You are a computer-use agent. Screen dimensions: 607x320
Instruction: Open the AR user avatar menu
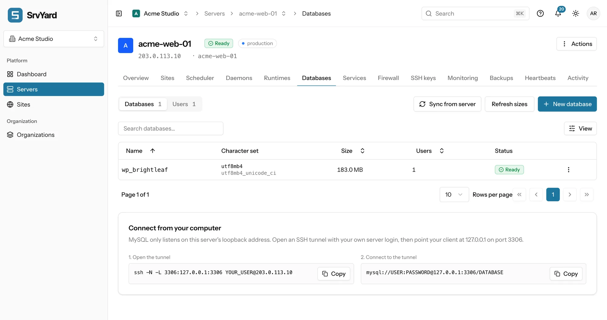pyautogui.click(x=593, y=14)
